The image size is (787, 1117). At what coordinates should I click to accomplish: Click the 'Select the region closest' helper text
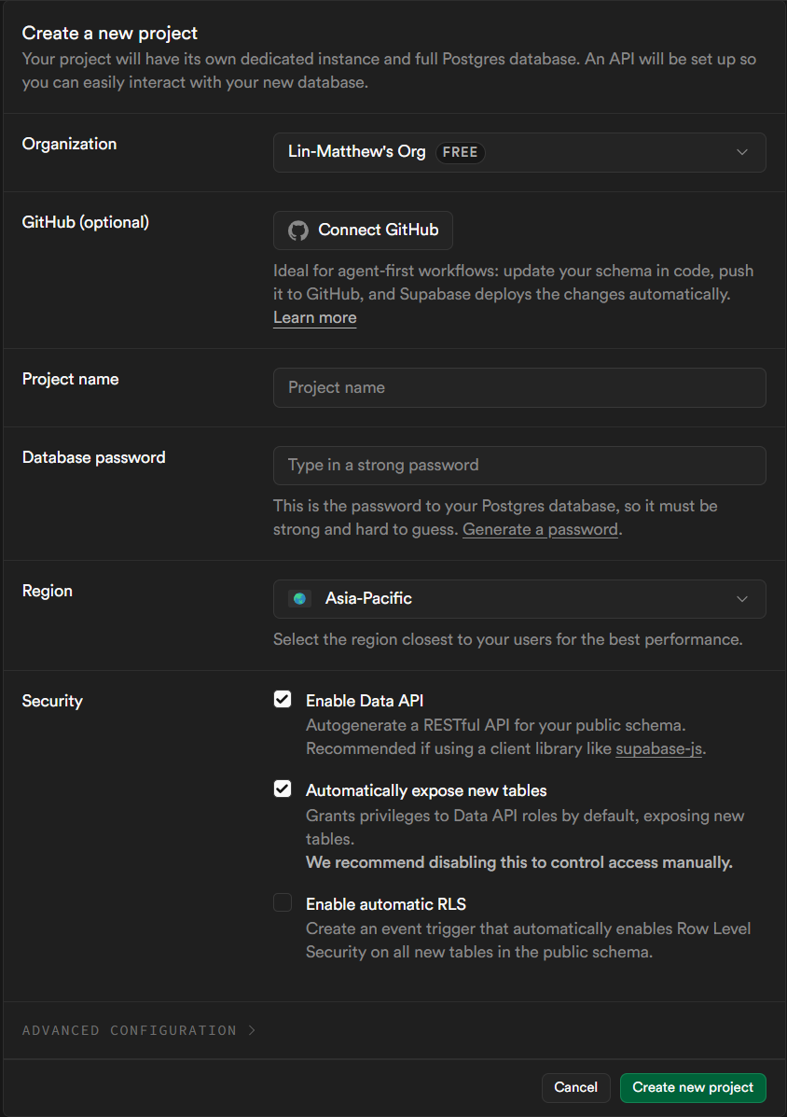pyautogui.click(x=507, y=640)
